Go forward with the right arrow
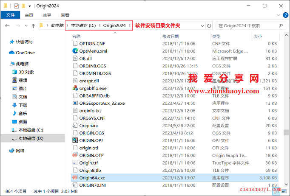 tap(18, 26)
